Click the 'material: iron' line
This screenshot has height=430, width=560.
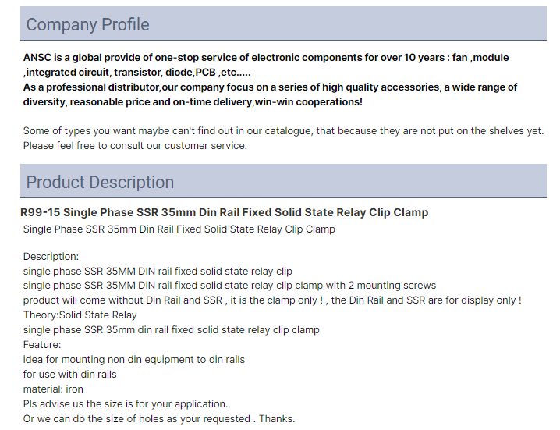pos(53,389)
